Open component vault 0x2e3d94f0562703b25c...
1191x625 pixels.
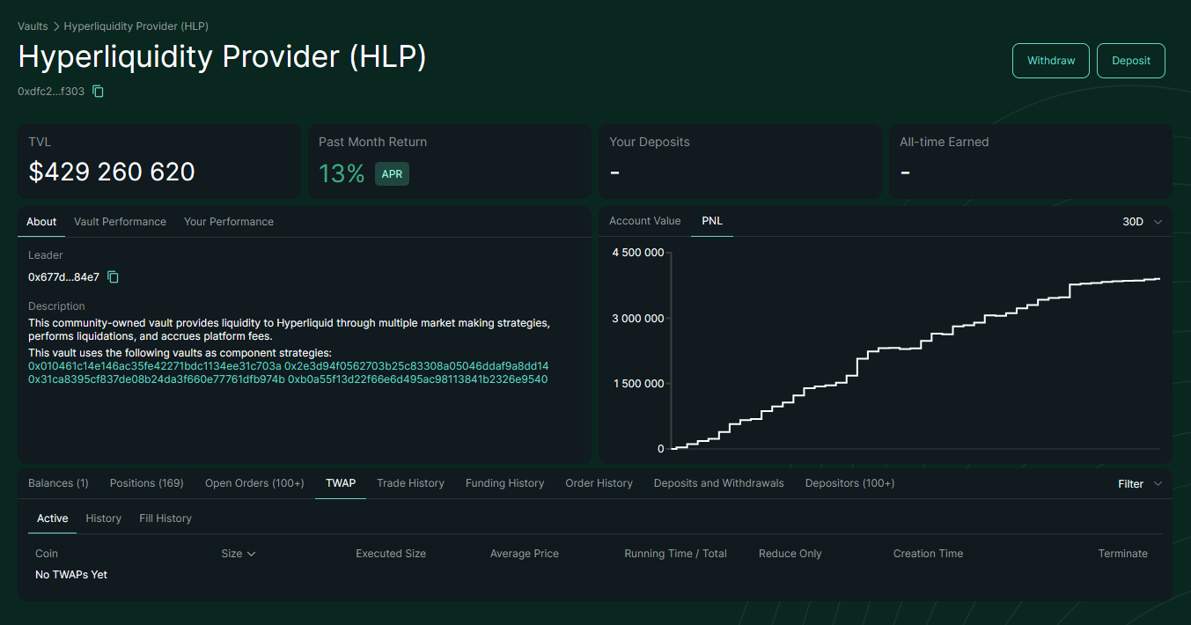coord(416,365)
